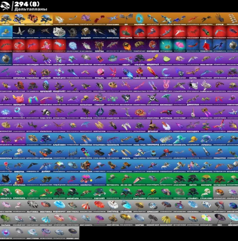
Task: Pick the МАХОВИК ring glider
Action: (x=139, y=19)
